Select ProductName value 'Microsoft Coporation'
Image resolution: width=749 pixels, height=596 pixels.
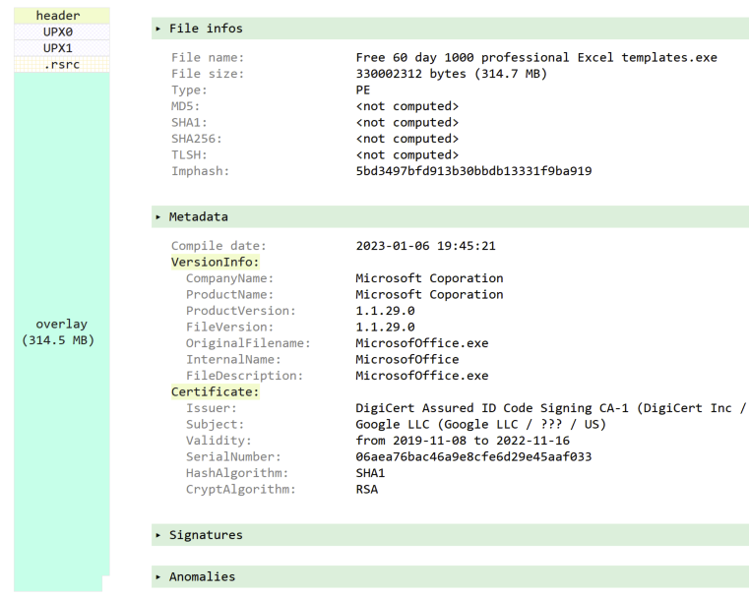click(x=429, y=294)
